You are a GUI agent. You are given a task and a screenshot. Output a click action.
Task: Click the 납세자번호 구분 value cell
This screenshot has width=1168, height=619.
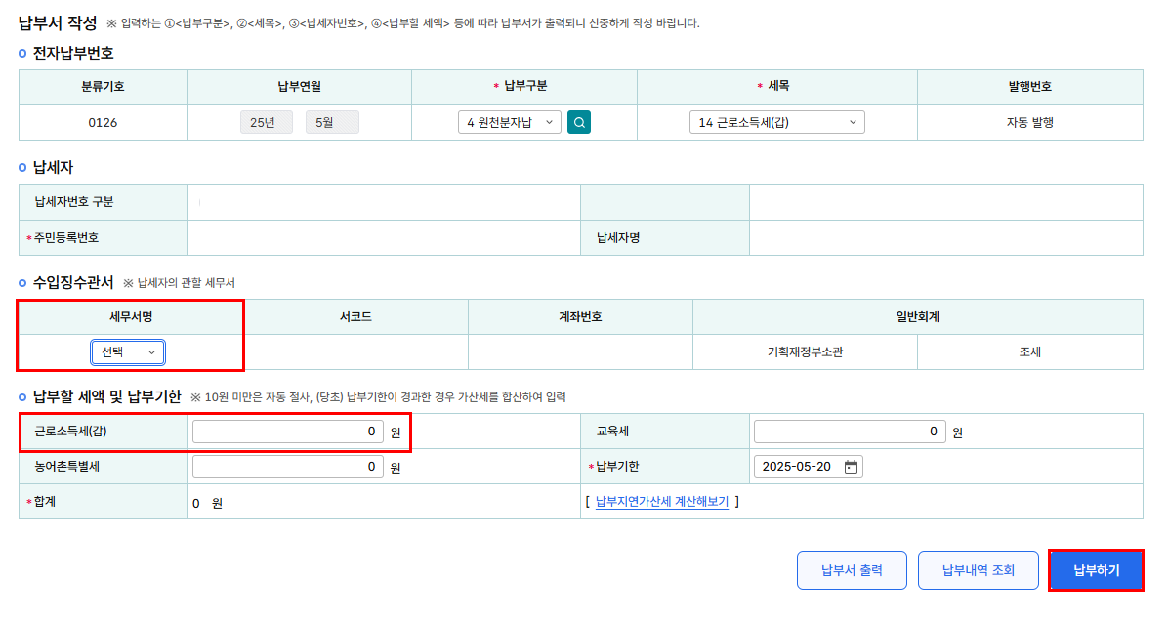[383, 202]
